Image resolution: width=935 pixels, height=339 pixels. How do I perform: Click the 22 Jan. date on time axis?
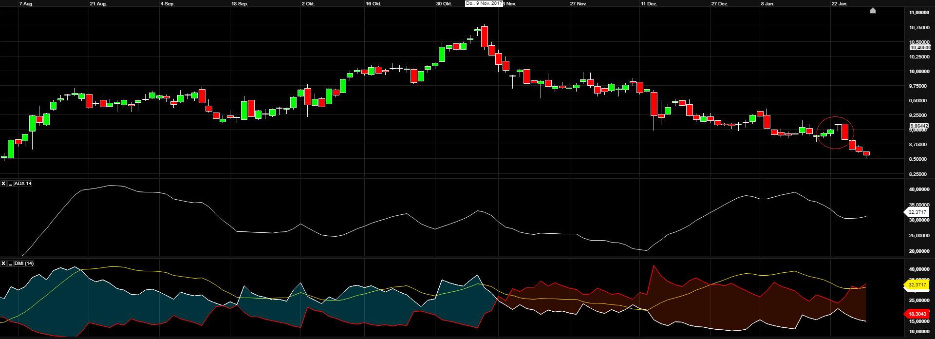[x=839, y=4]
